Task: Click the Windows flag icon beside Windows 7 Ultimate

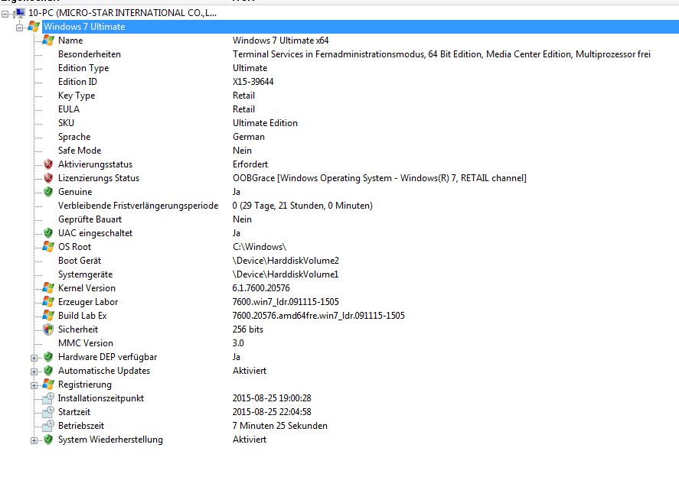Action: tap(34, 27)
